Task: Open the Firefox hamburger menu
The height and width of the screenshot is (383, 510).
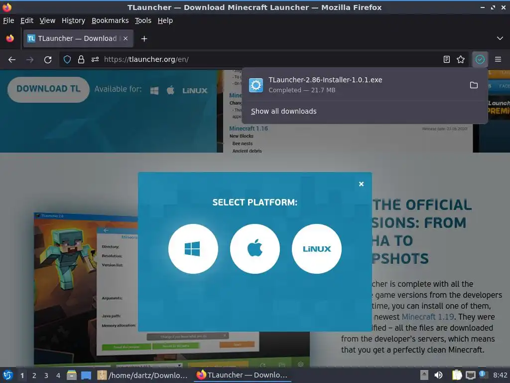Action: (x=498, y=60)
